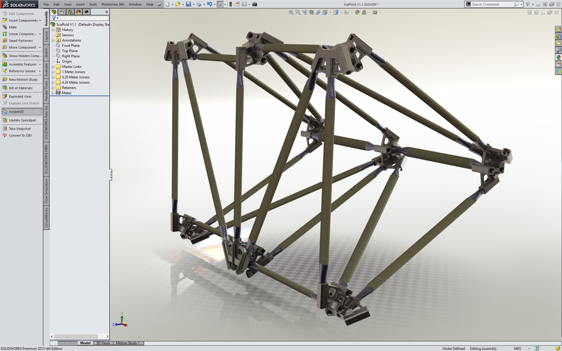Click the Rebuild traffic light icon
This screenshot has width=562, height=351.
pyautogui.click(x=231, y=4)
